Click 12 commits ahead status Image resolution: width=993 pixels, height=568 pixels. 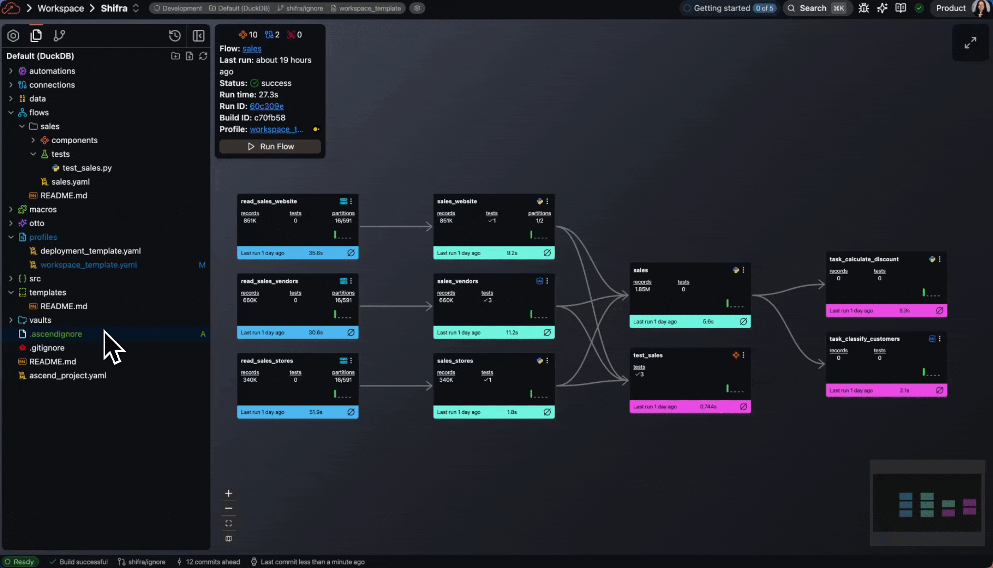coord(208,562)
